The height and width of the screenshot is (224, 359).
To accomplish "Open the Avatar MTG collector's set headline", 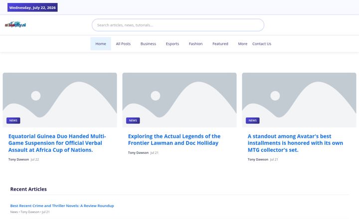I will pyautogui.click(x=295, y=143).
